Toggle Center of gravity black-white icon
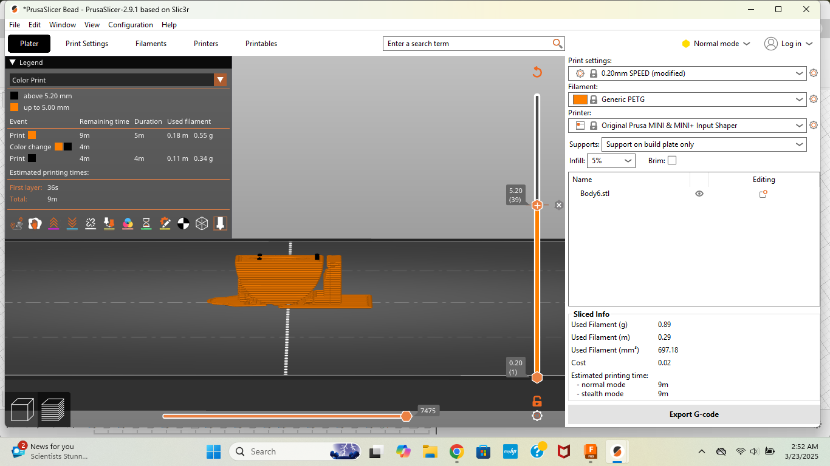 point(183,224)
